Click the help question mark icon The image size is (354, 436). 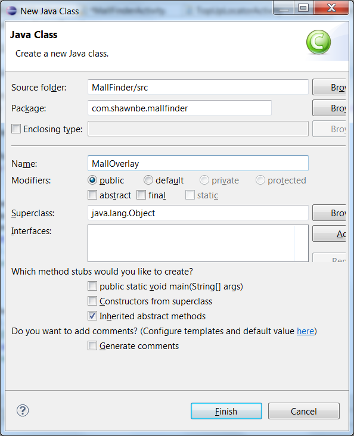click(23, 410)
